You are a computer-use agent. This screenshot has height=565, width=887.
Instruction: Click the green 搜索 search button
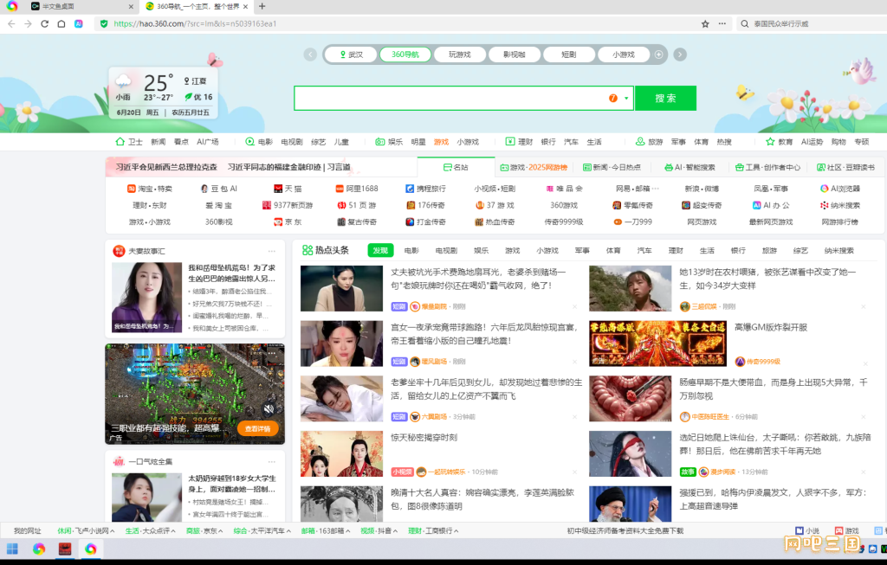click(665, 99)
